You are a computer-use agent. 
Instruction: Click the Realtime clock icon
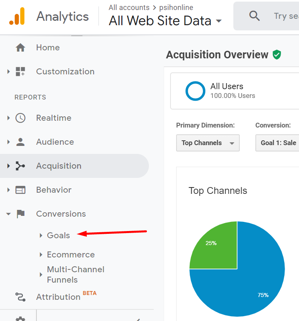(x=20, y=118)
